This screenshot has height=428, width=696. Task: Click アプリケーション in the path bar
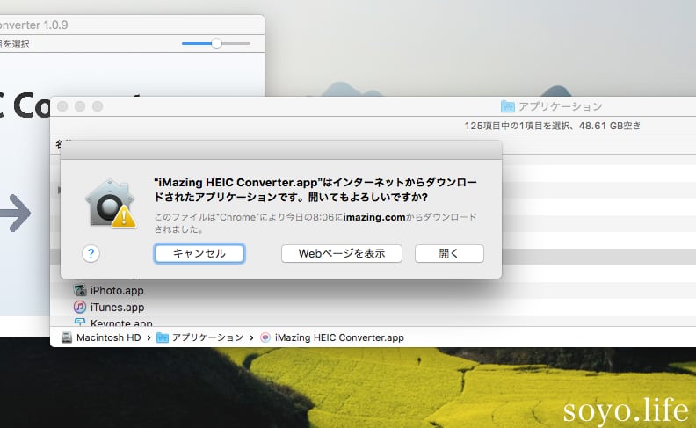tap(207, 337)
